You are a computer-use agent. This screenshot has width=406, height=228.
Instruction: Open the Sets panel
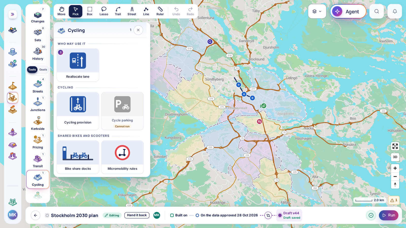(38, 34)
